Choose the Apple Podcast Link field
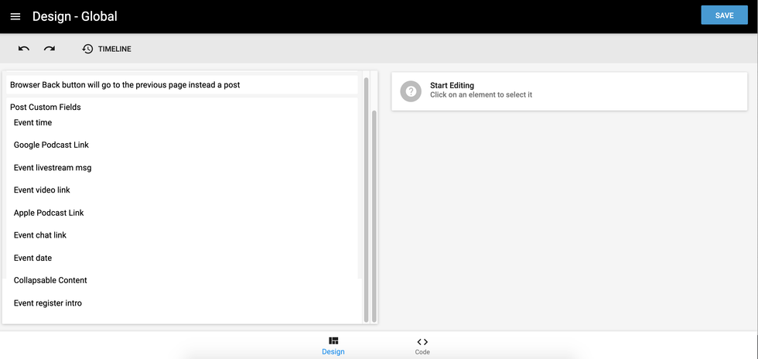This screenshot has width=758, height=359. pyautogui.click(x=49, y=213)
